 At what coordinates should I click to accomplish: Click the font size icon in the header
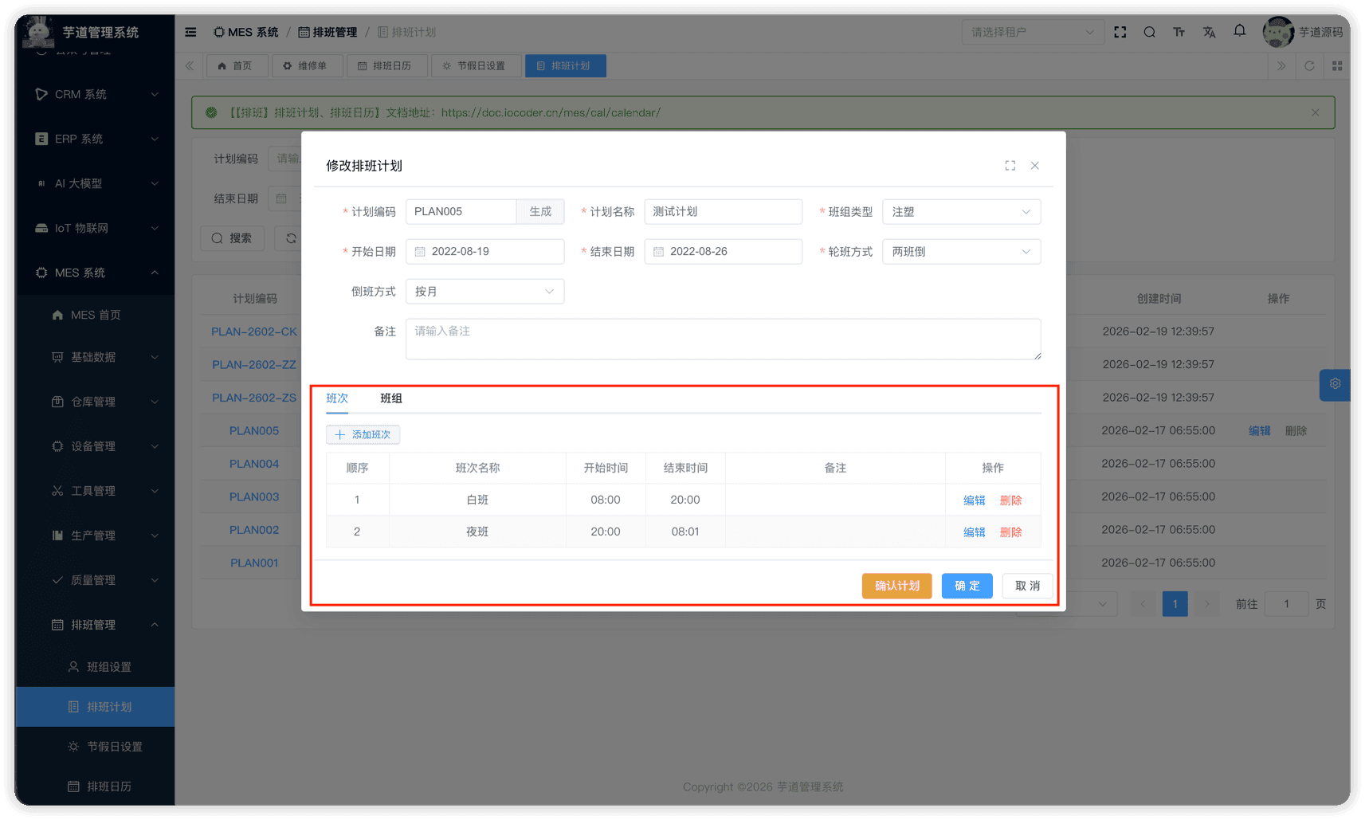coord(1179,32)
